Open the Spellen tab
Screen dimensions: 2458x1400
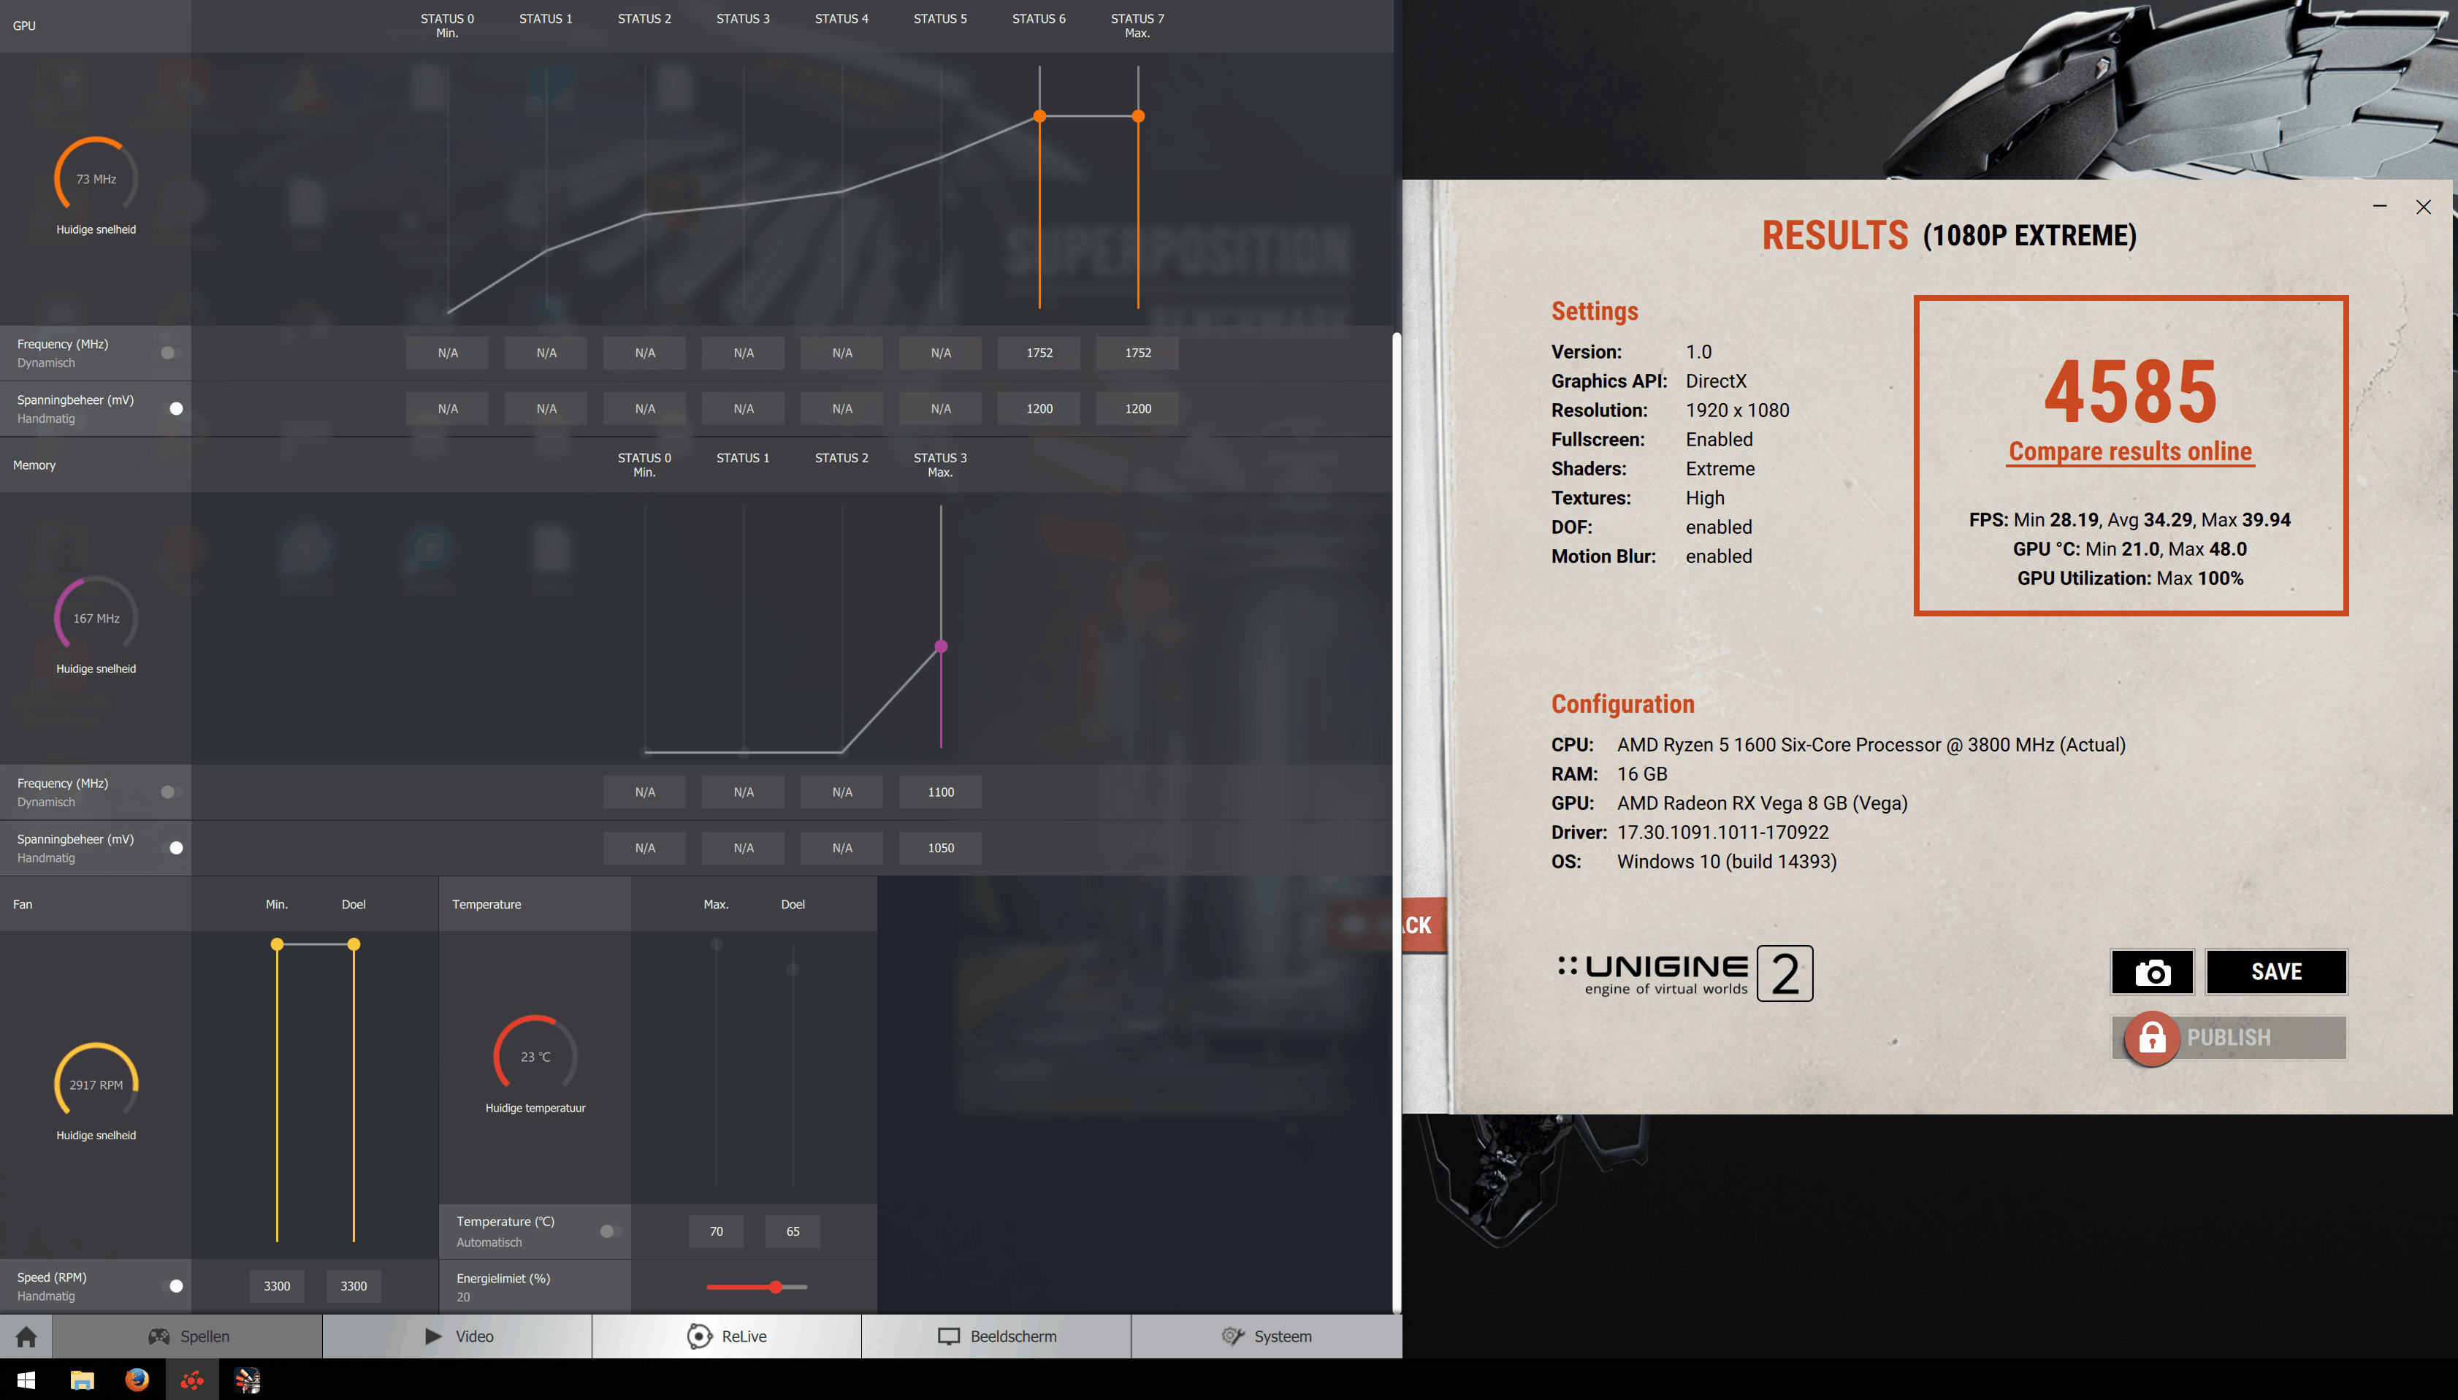pyautogui.click(x=188, y=1336)
